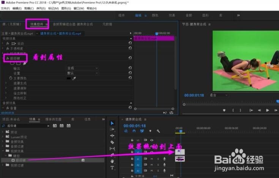279x178 pixels.
Task: Expand the 溢出抑制 property group
Action: tap(6, 93)
